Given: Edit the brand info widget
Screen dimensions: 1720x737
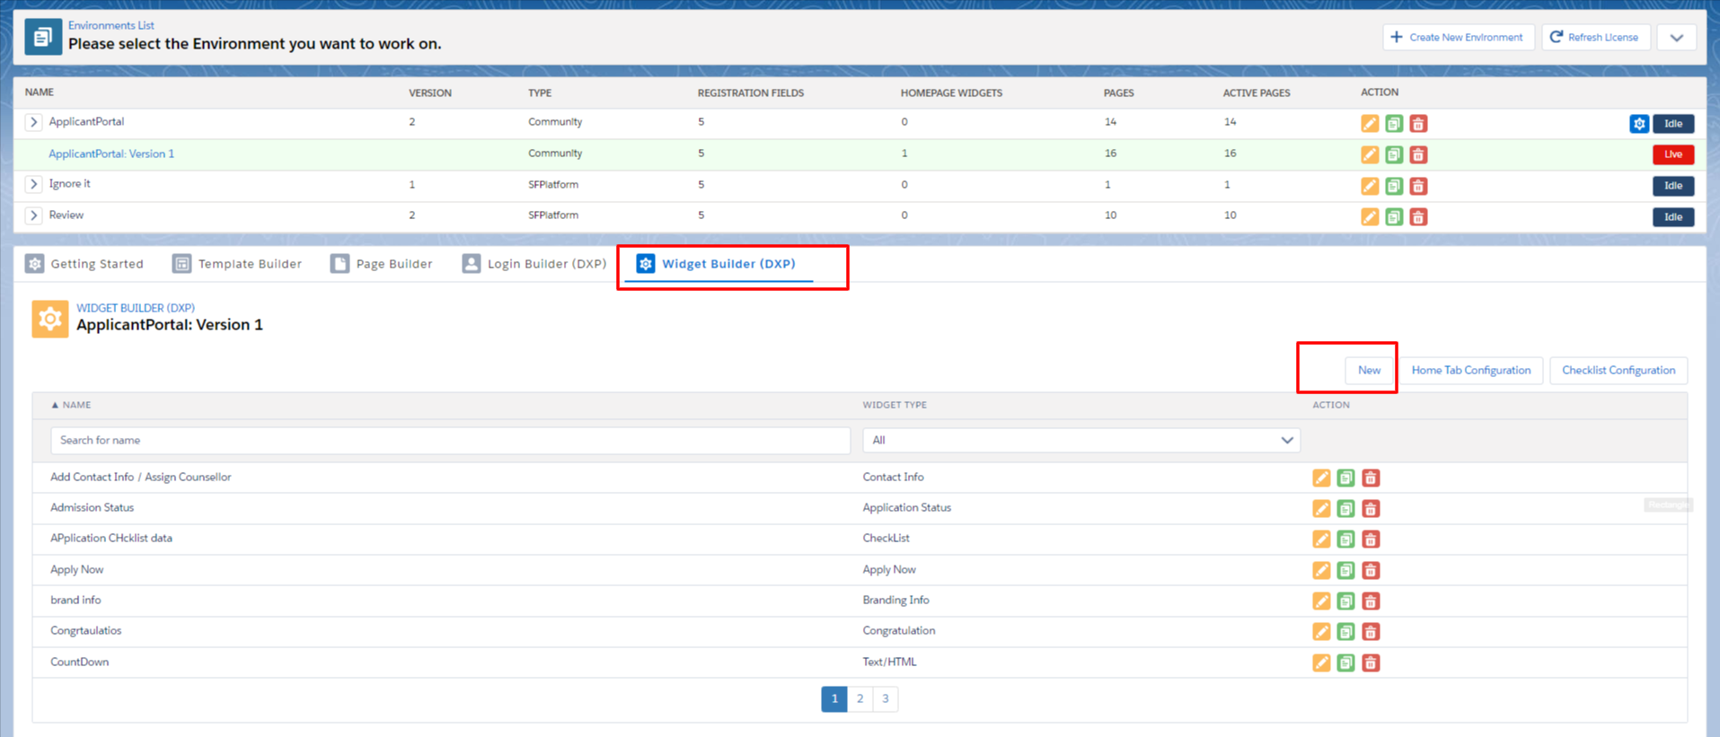Looking at the screenshot, I should tap(1321, 601).
